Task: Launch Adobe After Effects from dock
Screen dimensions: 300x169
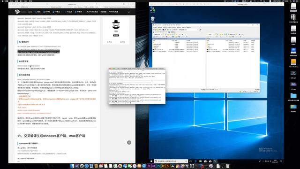Action: (154, 166)
